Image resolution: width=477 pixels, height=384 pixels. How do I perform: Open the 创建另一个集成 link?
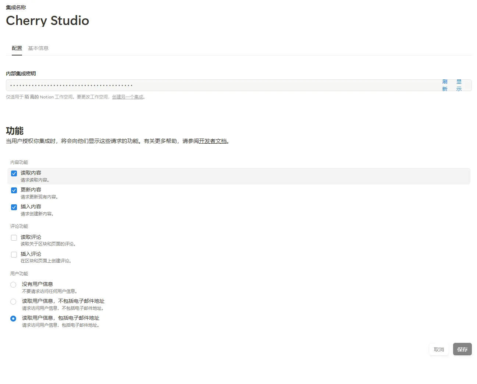tap(128, 97)
